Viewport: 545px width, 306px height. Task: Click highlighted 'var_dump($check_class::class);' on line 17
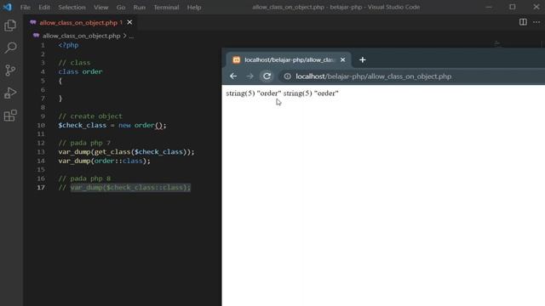pos(130,188)
